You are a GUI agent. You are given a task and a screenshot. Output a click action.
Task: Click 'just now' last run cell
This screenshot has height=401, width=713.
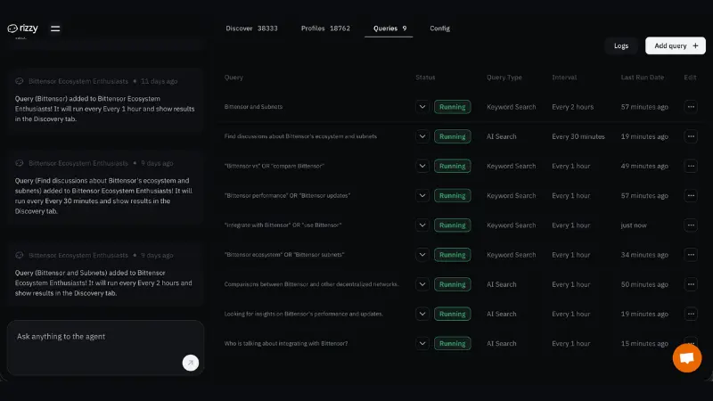(634, 225)
